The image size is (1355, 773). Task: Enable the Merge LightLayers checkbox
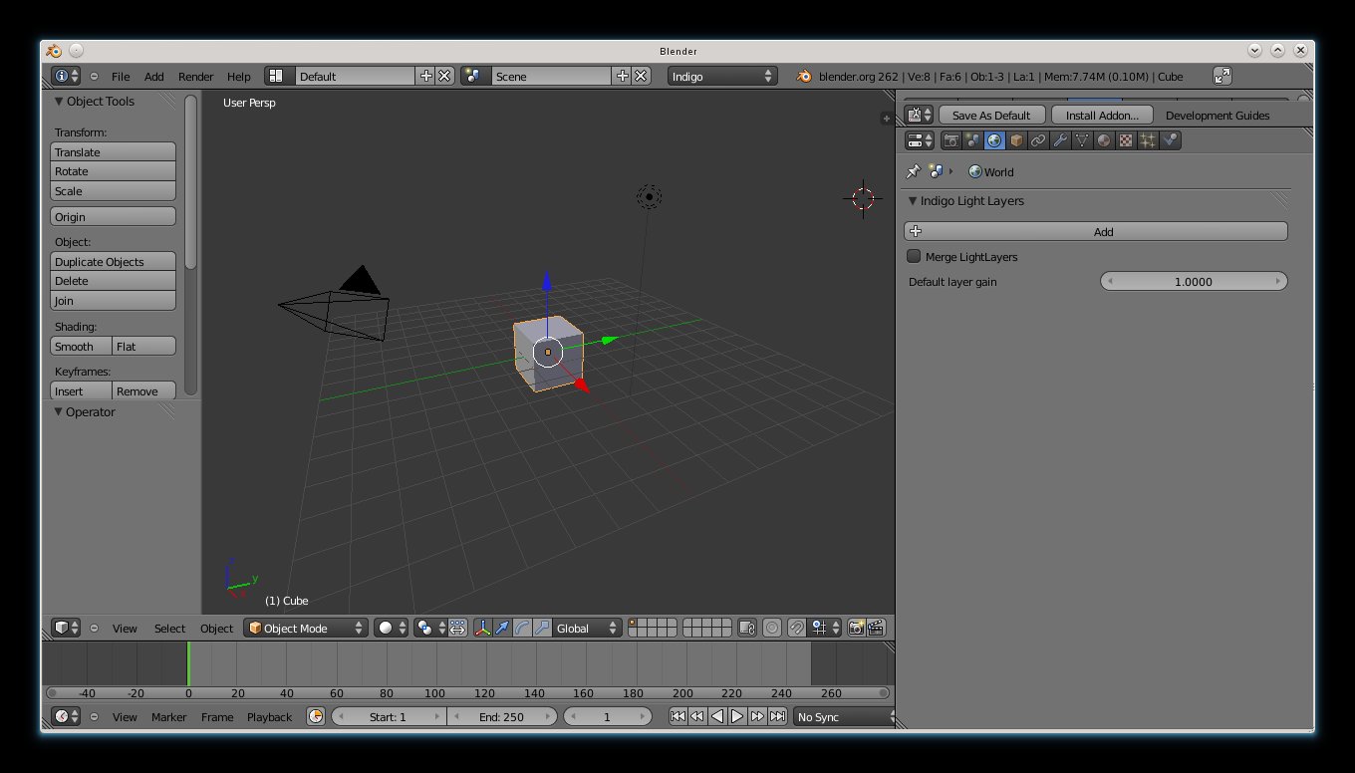point(914,257)
